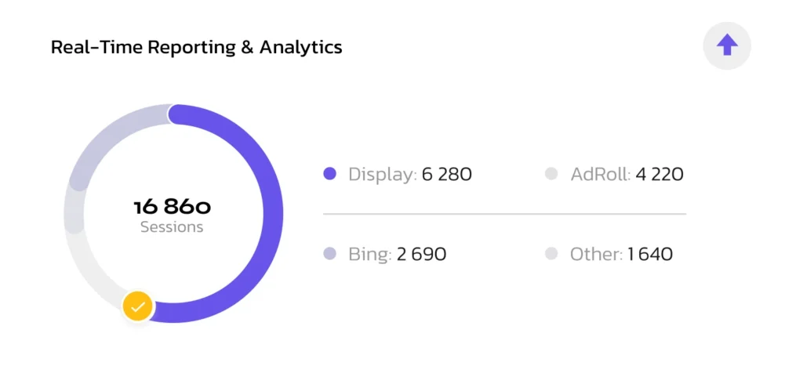This screenshot has height=373, width=803.
Task: Select the lavender Bing legend dot
Action: [x=330, y=254]
